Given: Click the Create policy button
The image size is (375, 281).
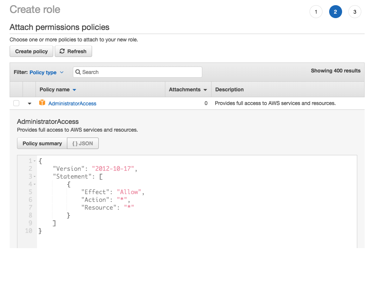Looking at the screenshot, I should point(31,51).
